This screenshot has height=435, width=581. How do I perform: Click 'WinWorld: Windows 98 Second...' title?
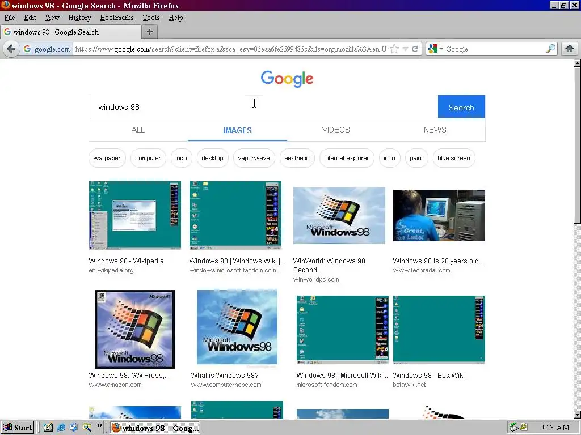[x=330, y=265]
